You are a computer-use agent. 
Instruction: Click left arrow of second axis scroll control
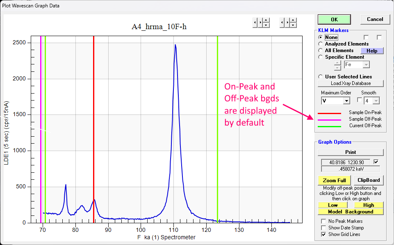pos(282,22)
